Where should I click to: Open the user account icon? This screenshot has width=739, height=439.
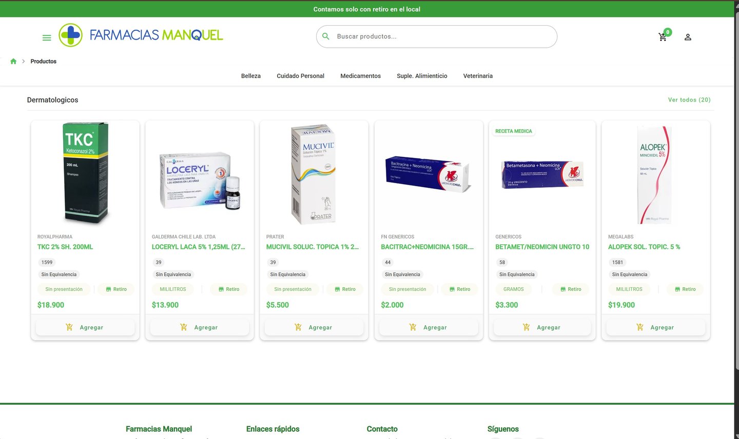click(688, 37)
